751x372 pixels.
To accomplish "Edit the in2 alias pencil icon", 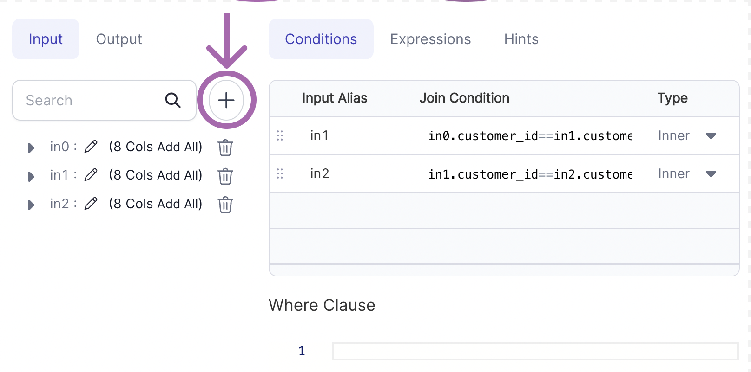I will point(91,203).
